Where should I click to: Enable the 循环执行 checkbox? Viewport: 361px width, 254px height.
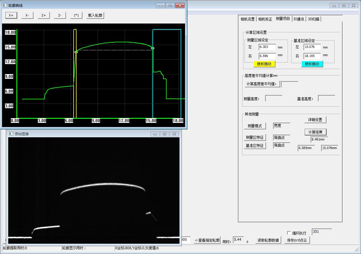[289, 233]
